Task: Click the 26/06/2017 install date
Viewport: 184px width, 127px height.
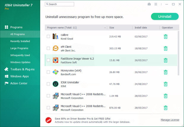Action: (141, 72)
